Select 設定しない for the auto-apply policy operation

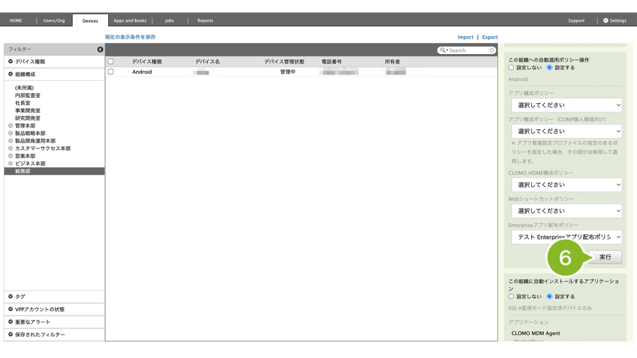point(512,67)
